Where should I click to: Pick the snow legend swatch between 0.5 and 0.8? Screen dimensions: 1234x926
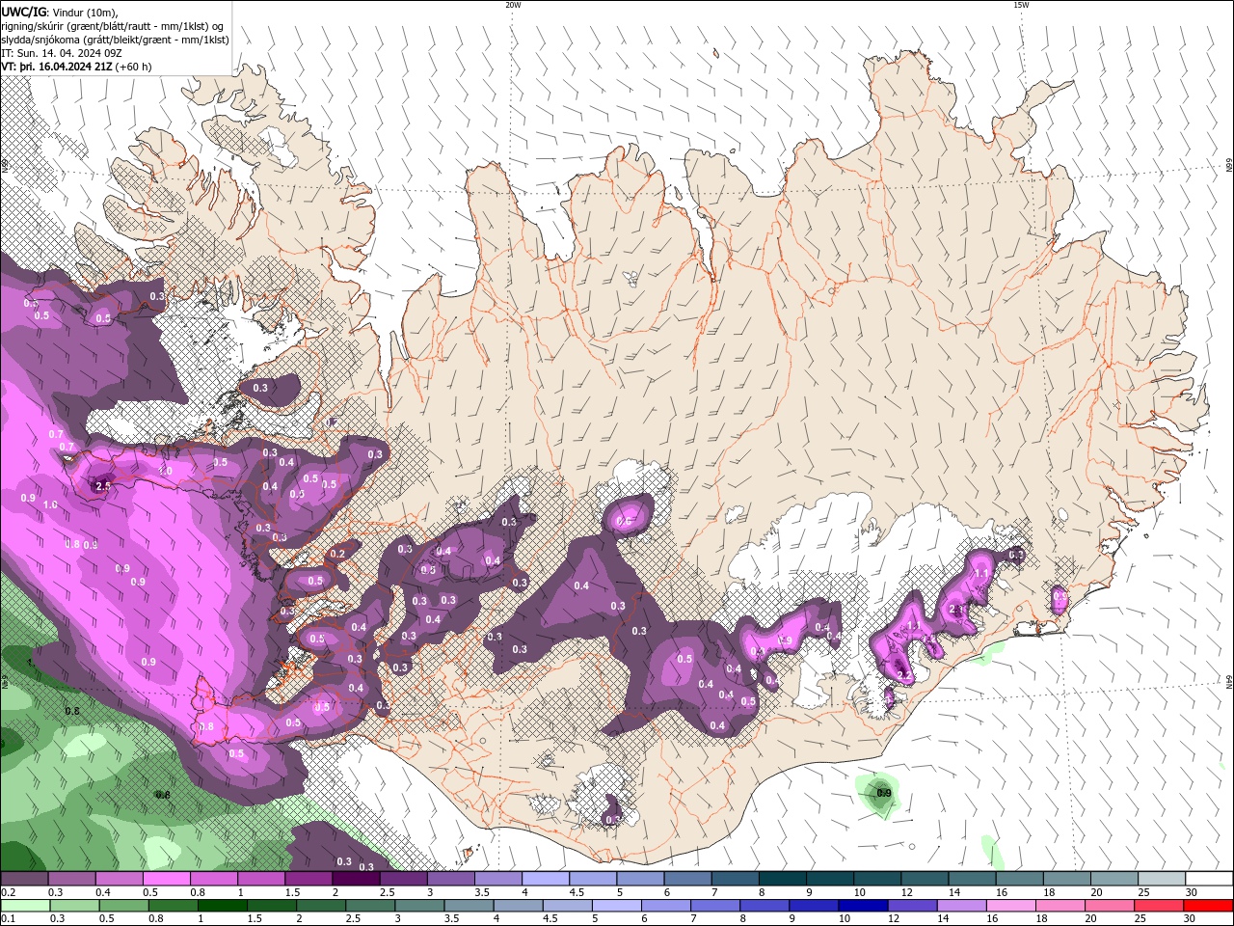[166, 878]
